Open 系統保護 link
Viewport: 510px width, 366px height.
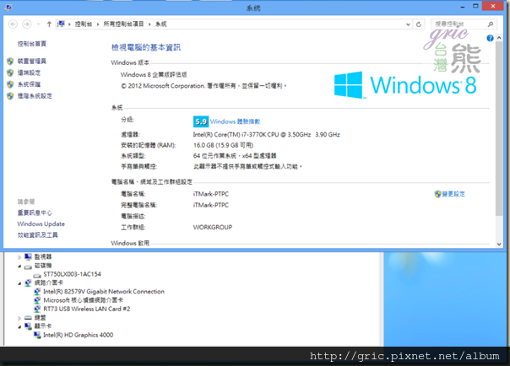coord(29,84)
